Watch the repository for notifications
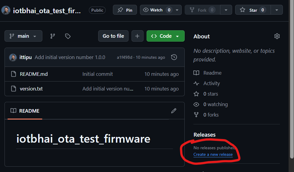Image resolution: width=294 pixels, height=172 pixels. click(x=157, y=10)
